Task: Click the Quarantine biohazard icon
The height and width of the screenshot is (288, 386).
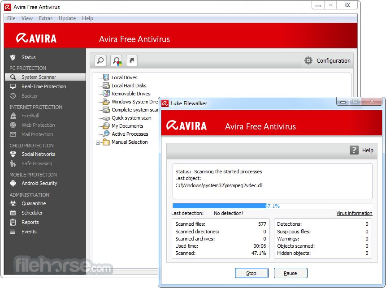Action: [x=13, y=203]
